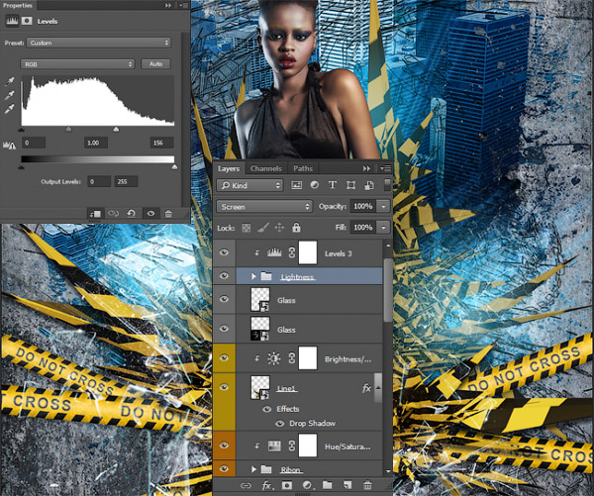Click the gamma input field 1.00

coord(95,143)
